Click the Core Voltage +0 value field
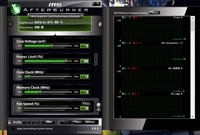Viewport: 200px width, 135px height. point(84,46)
